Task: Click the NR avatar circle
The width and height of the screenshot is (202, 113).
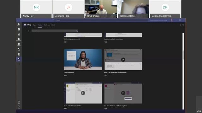Action: [36, 7]
